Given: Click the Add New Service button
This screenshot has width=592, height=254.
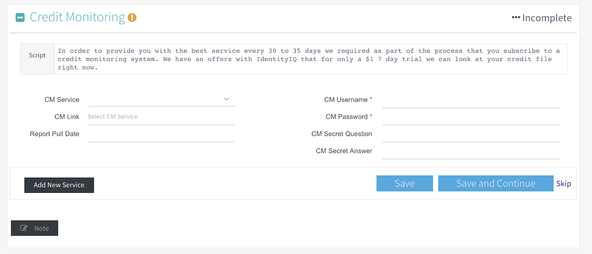Looking at the screenshot, I should 59,185.
